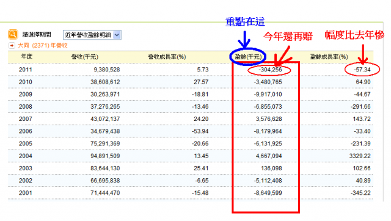This screenshot has width=391, height=221.
Task: Select the 2011 year cell
Action: click(26, 70)
